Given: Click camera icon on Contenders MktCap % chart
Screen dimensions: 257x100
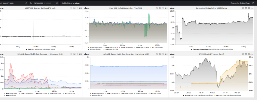Looking at the screenshot, I should pos(246,8).
